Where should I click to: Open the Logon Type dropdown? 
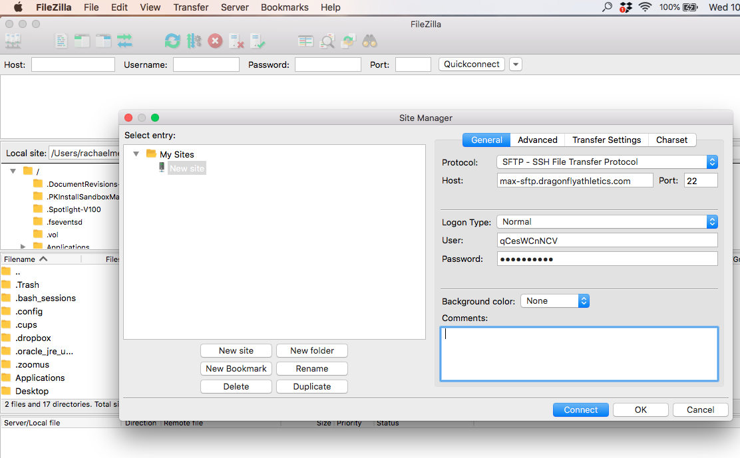coord(607,221)
